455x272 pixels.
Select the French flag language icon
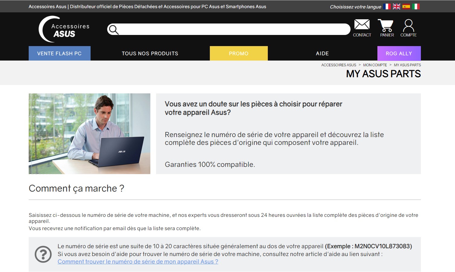tap(387, 6)
